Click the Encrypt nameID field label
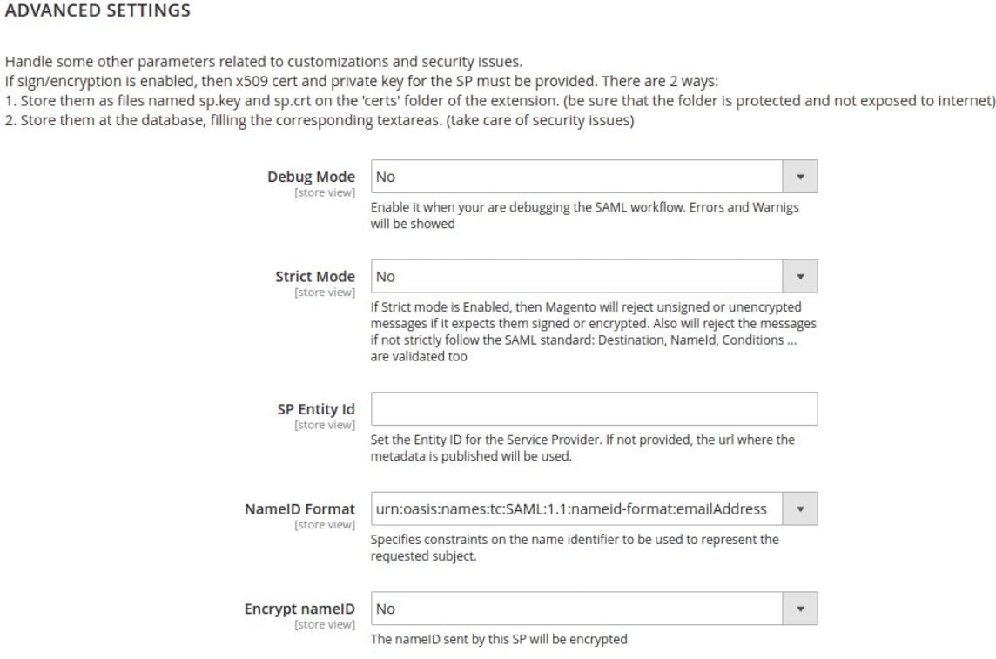 point(299,609)
